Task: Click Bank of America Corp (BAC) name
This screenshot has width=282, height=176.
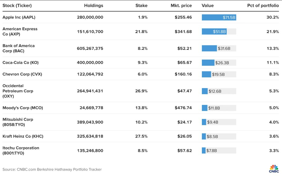Action: (18, 48)
